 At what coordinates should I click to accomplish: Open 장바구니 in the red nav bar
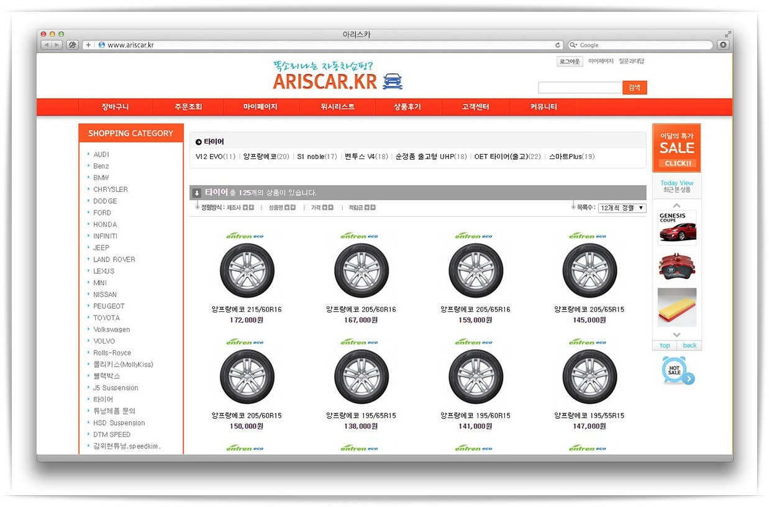coord(116,107)
